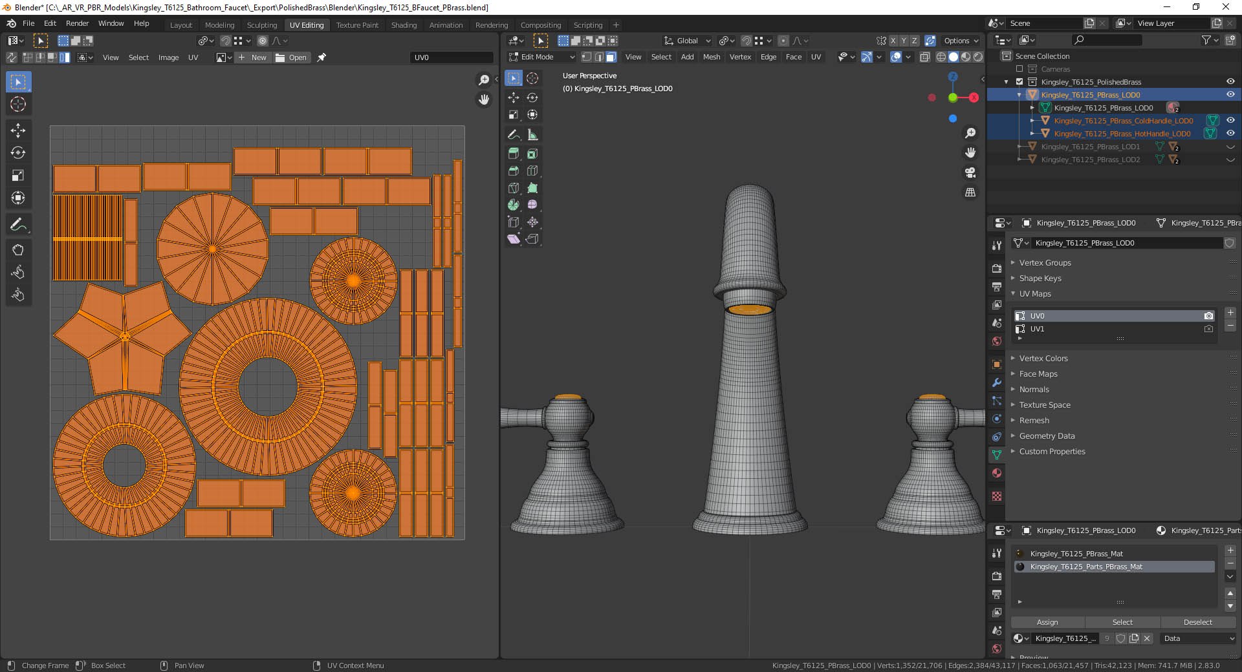Select the 3D viewport Cursor tool
This screenshot has height=672, width=1242.
pos(532,78)
